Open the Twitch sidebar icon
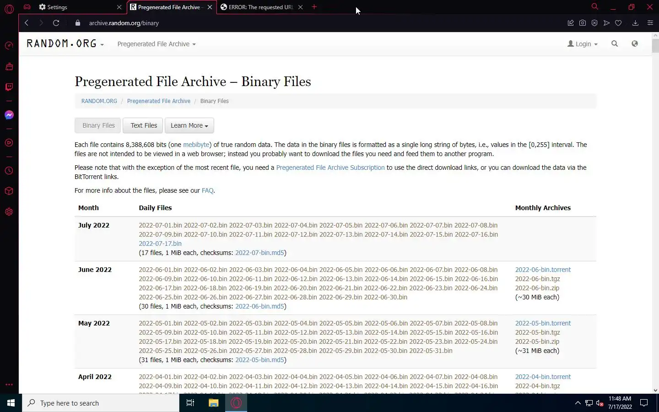This screenshot has height=412, width=659. pos(9,87)
